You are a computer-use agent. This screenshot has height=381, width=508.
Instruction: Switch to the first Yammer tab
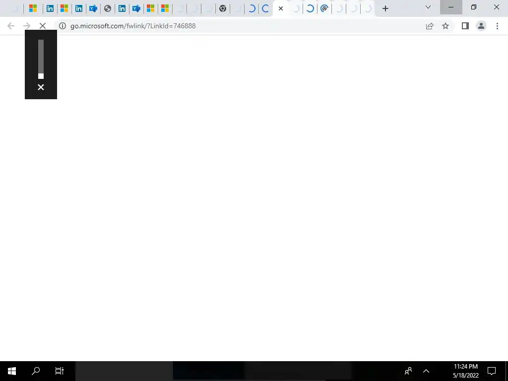point(93,8)
